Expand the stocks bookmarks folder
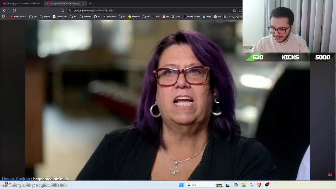Image resolution: width=336 pixels, height=189 pixels. pos(45,17)
